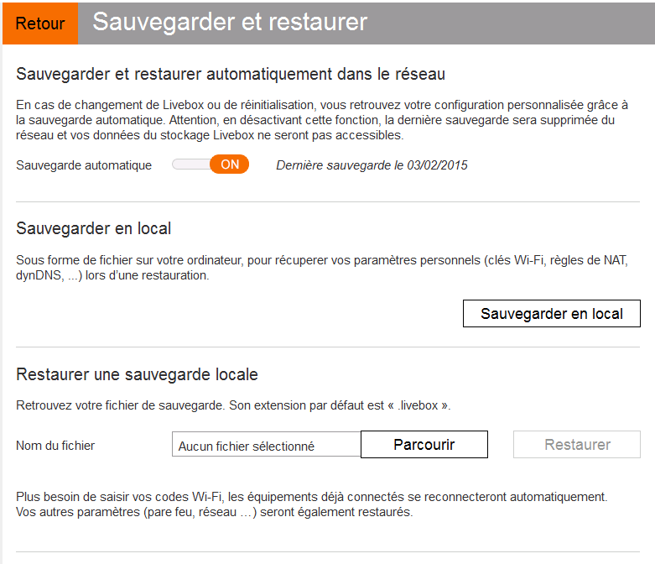The width and height of the screenshot is (655, 564).
Task: Click the Sauvegarder en local section heading
Action: [x=94, y=228]
